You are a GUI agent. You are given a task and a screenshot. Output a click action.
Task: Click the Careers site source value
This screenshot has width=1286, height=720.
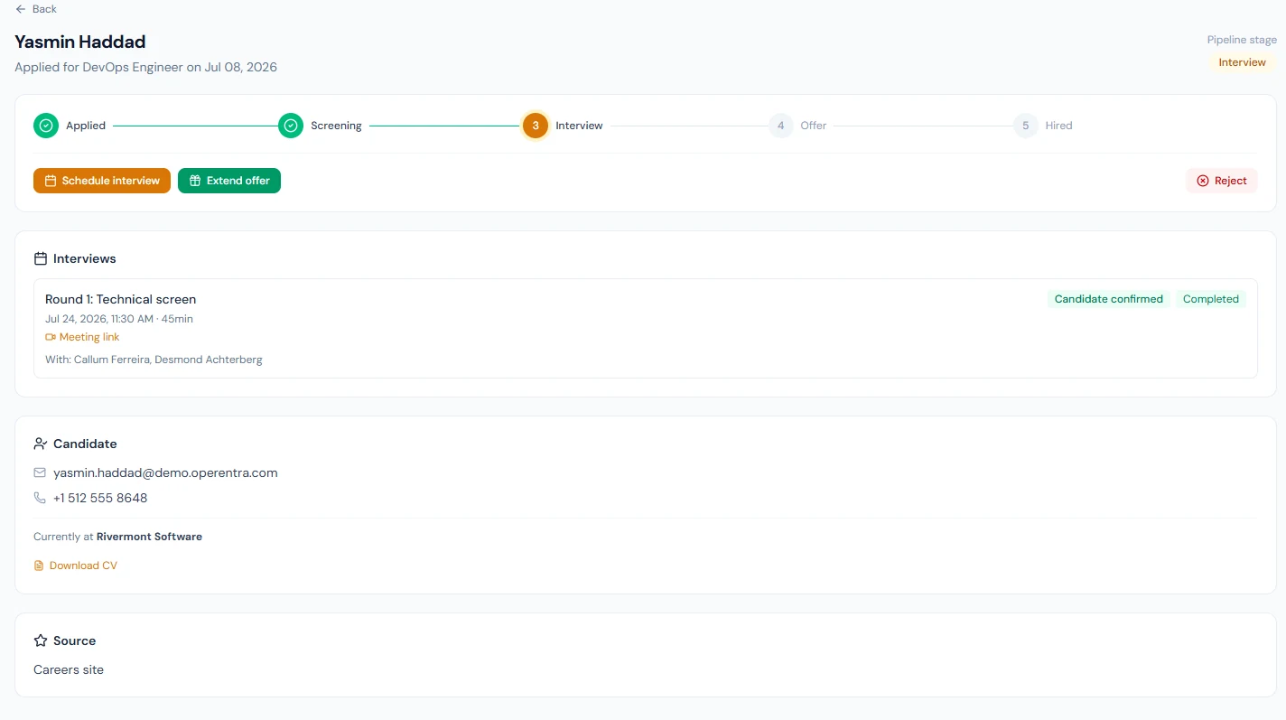(x=69, y=670)
